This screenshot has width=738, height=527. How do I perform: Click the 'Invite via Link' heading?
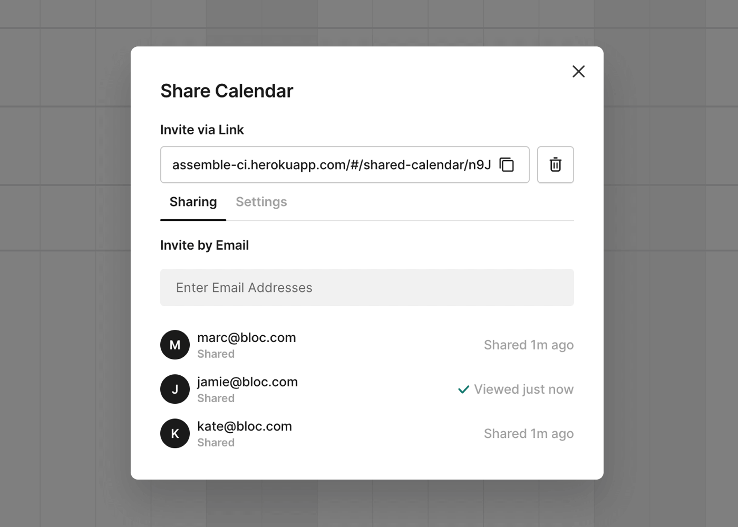[202, 130]
